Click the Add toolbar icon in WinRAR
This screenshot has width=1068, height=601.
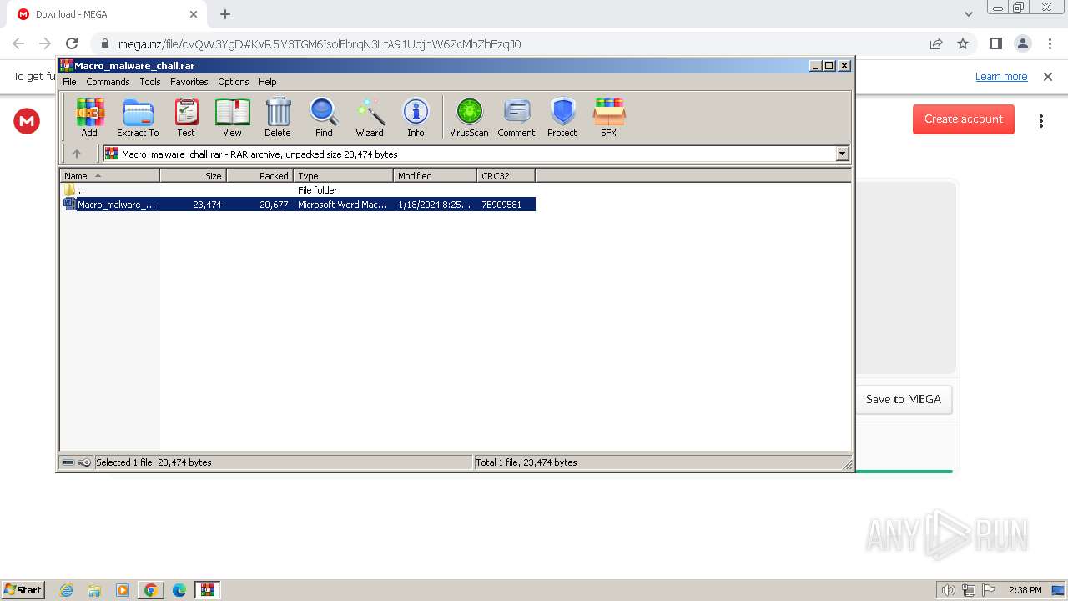pos(89,117)
